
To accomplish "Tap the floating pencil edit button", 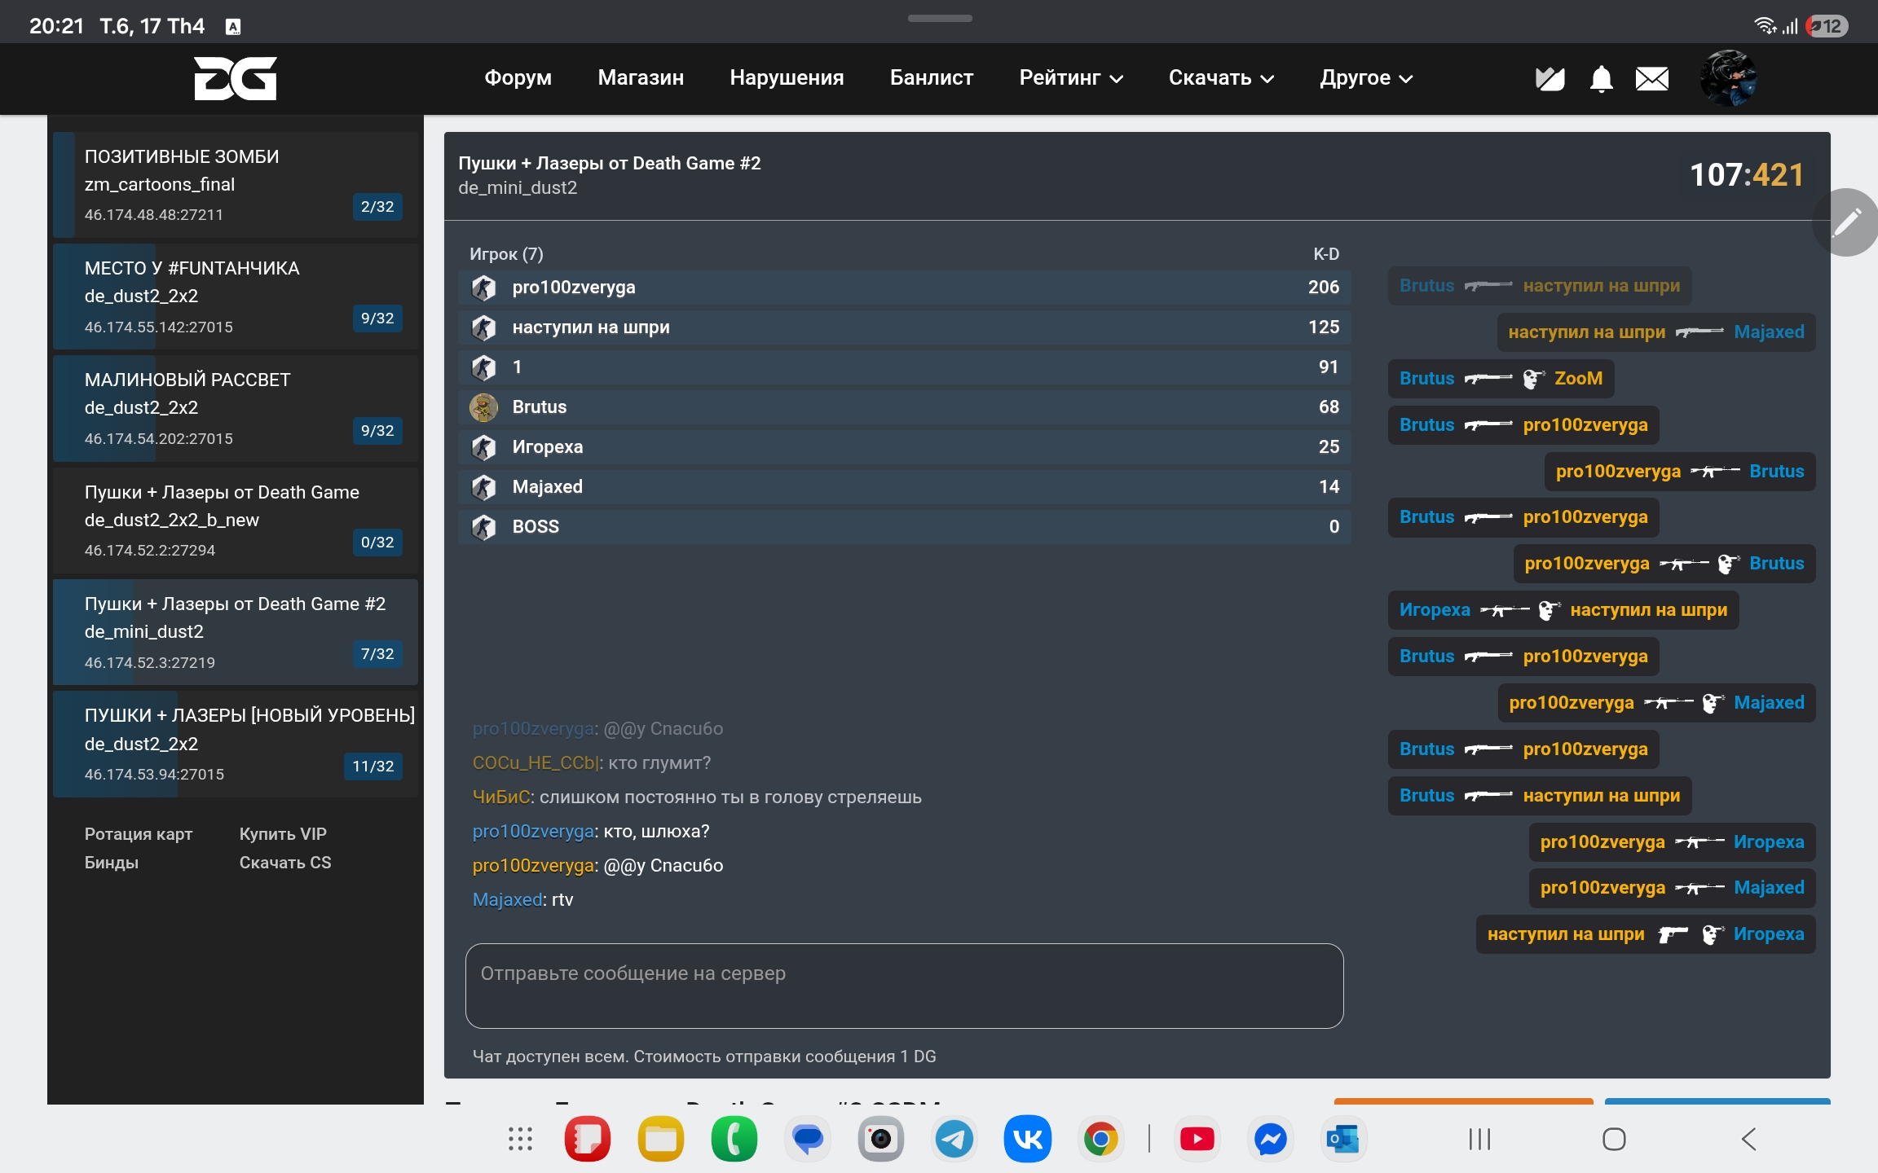I will tap(1846, 222).
